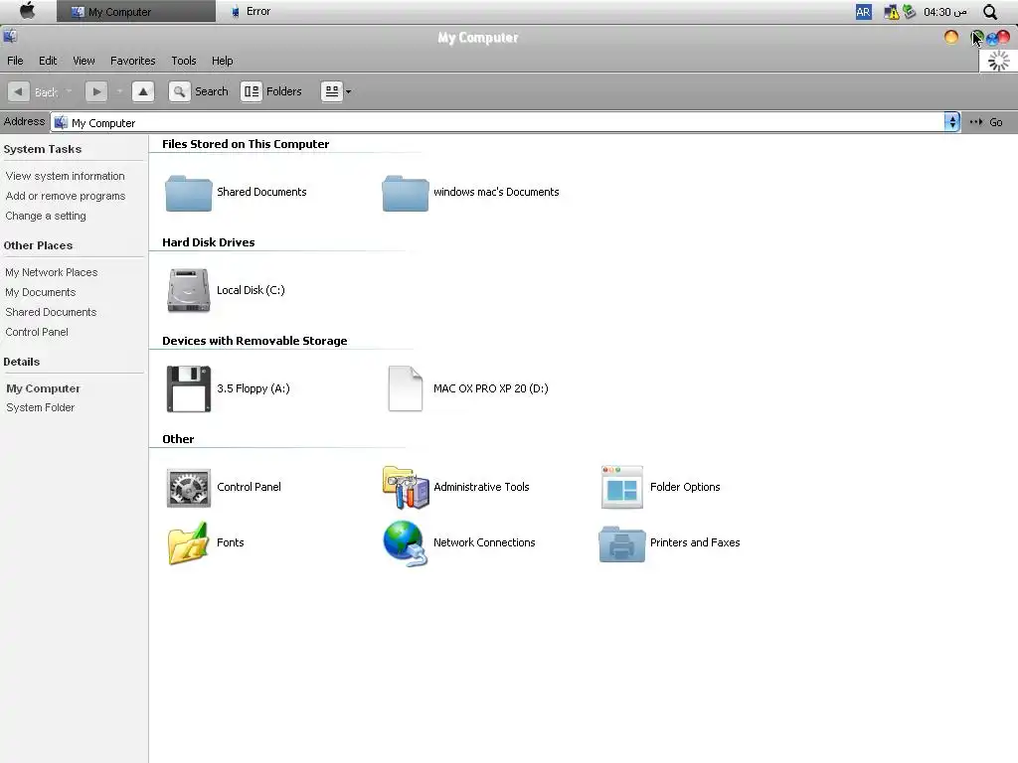Click the magnifier search icon in top bar
This screenshot has width=1018, height=763.
click(x=990, y=12)
